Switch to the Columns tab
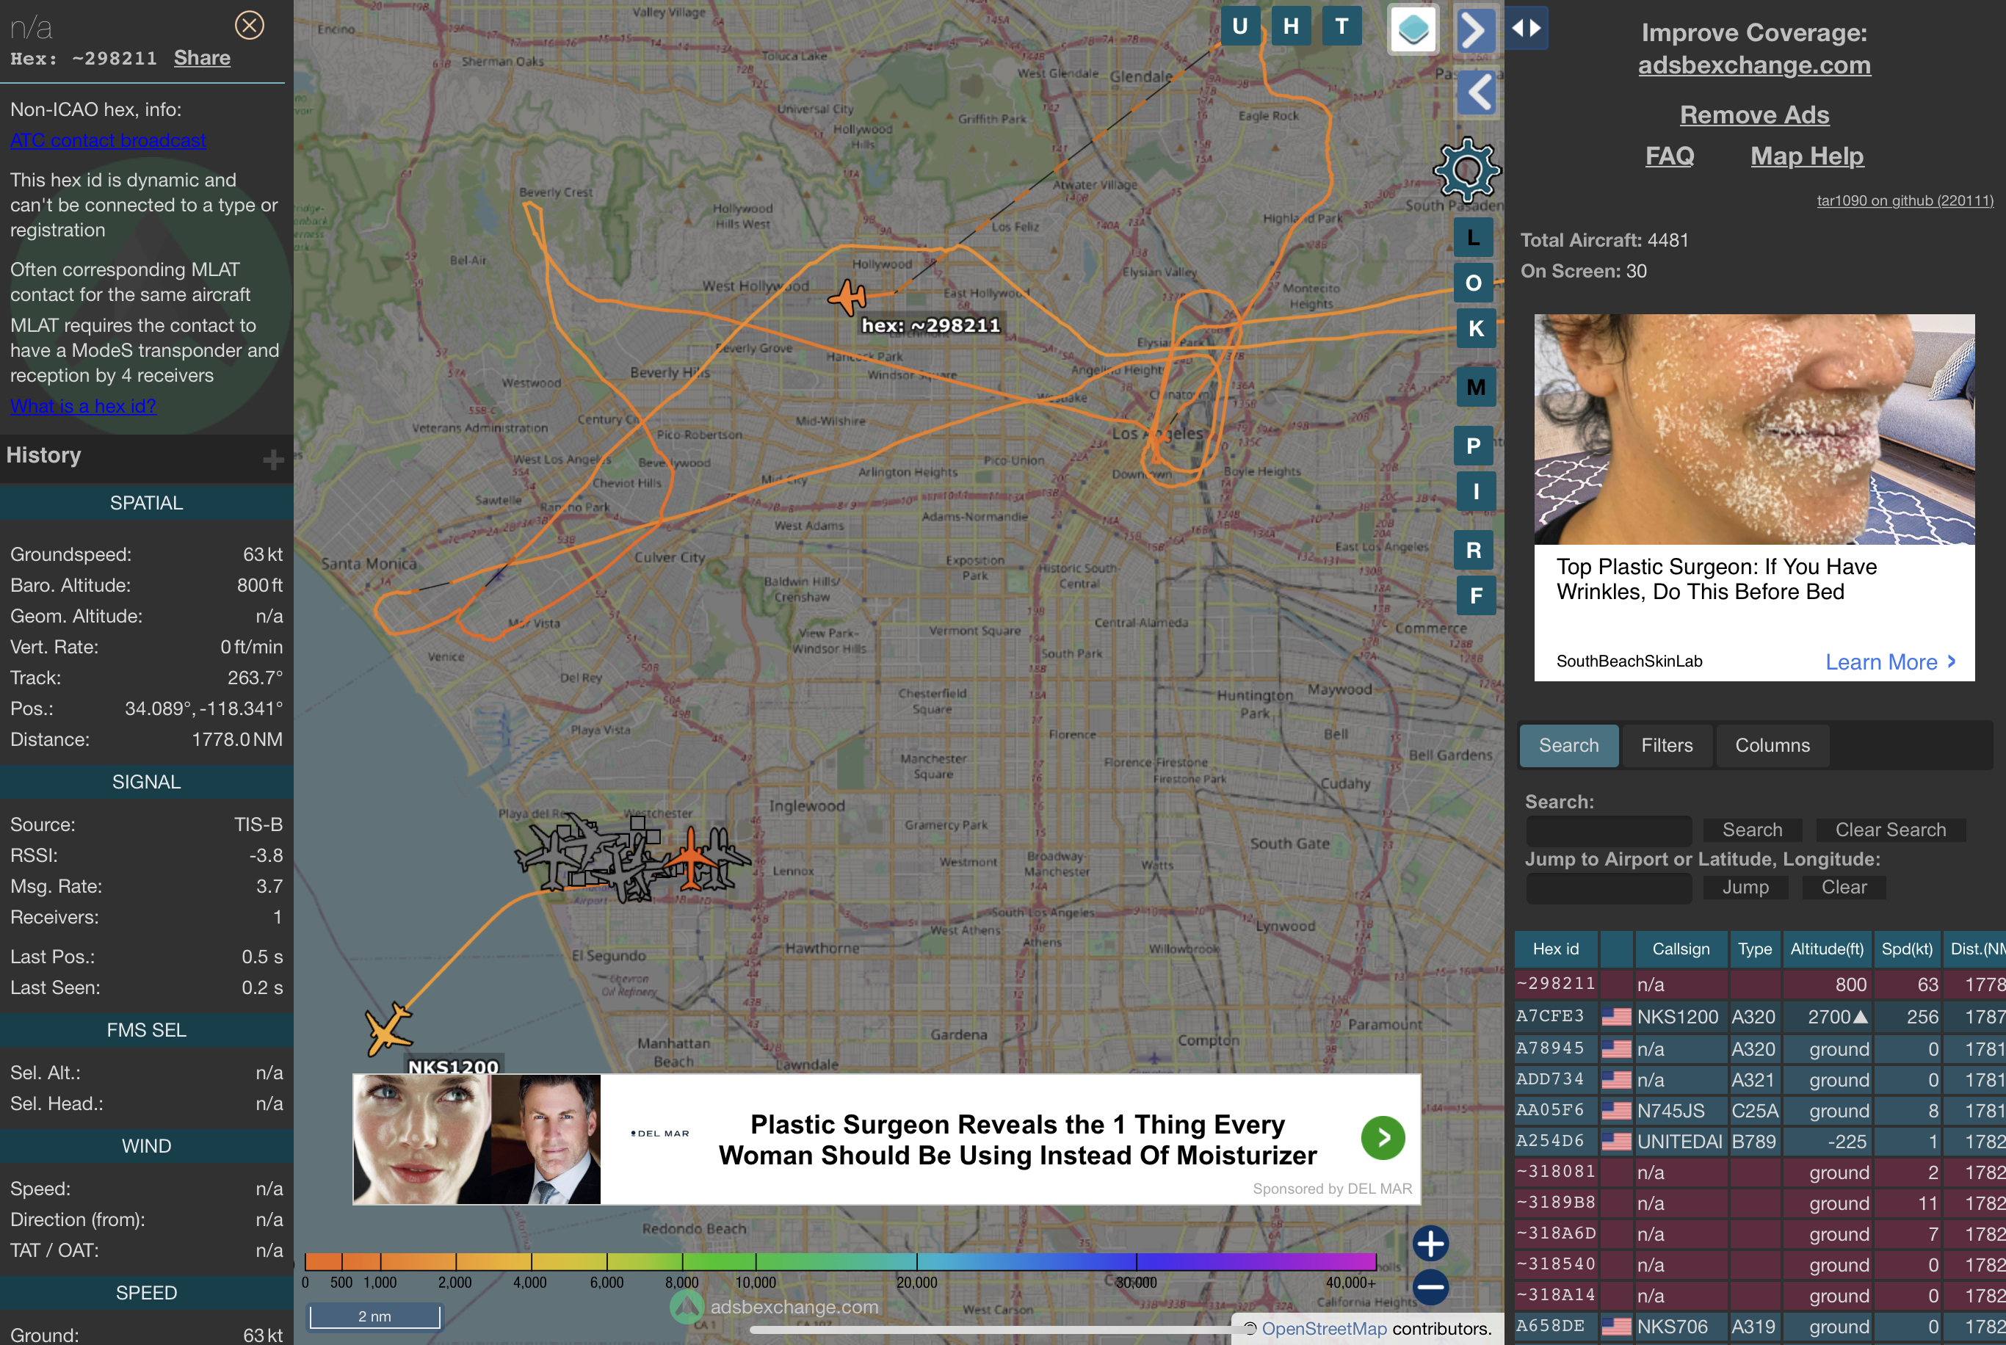The width and height of the screenshot is (2006, 1345). tap(1772, 745)
